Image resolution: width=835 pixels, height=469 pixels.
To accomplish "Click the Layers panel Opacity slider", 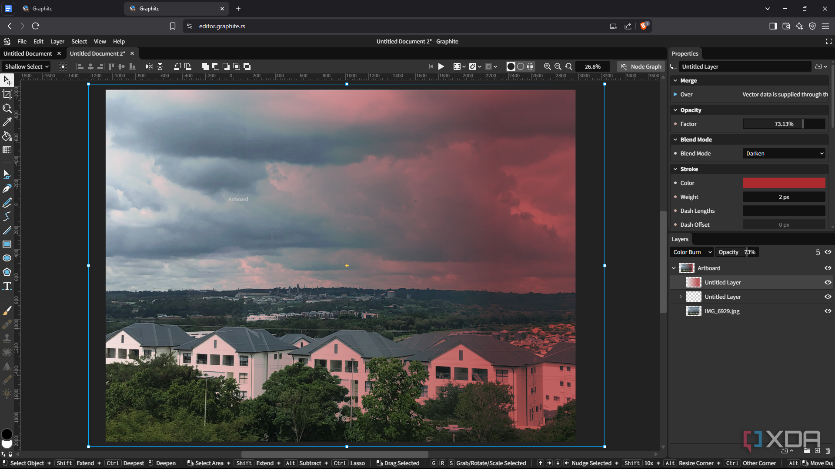I will point(737,252).
